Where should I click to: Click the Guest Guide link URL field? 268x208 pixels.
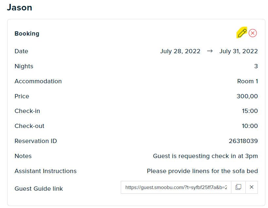tap(176, 187)
